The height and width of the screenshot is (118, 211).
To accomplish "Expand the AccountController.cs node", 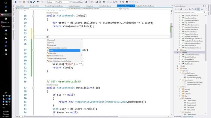I will click(180, 16).
